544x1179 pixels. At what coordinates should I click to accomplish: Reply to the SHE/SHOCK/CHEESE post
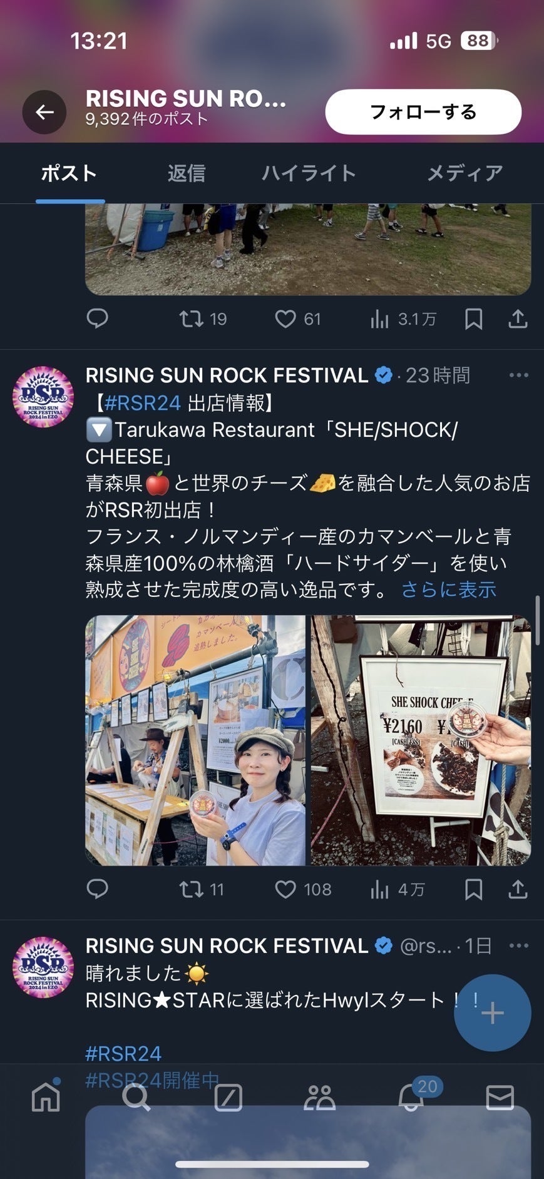[x=97, y=889]
